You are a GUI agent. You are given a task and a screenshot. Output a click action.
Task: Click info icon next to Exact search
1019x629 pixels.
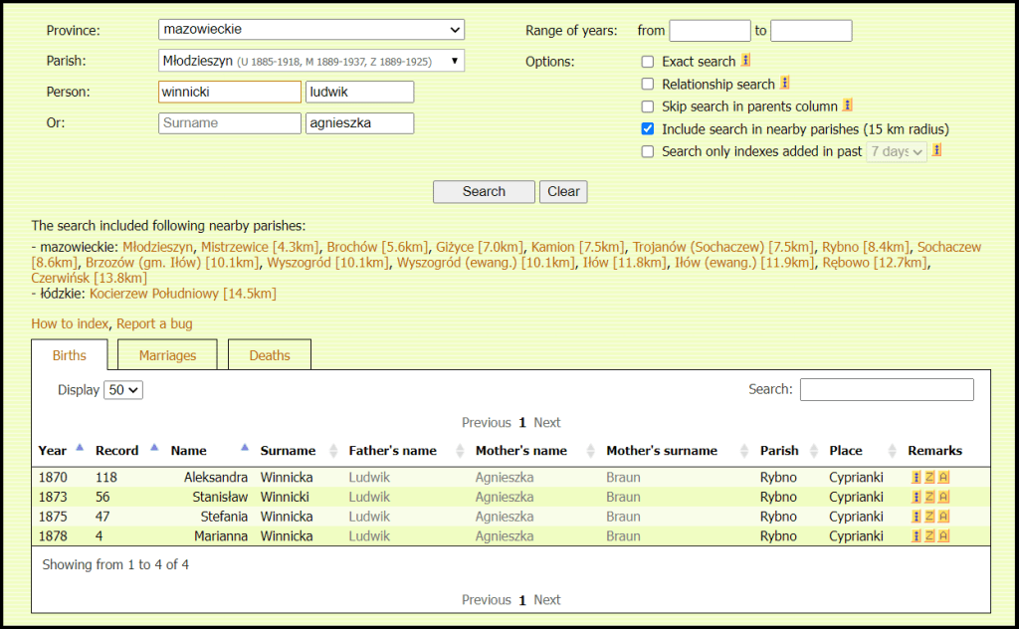746,61
